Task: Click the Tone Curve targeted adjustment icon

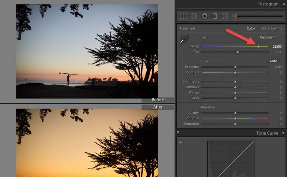Action: 181,142
